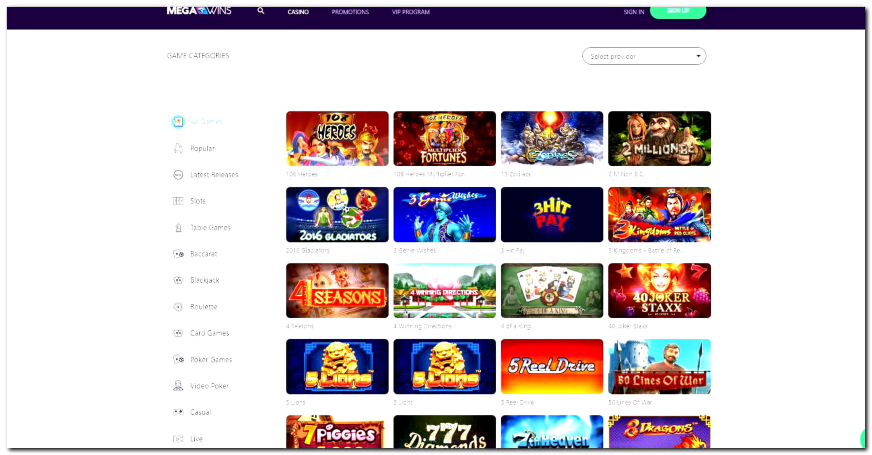This screenshot has width=872, height=455.
Task: Open the VIP Program menu
Action: [411, 12]
